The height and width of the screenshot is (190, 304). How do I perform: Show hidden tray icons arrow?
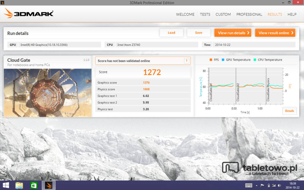click(257, 186)
